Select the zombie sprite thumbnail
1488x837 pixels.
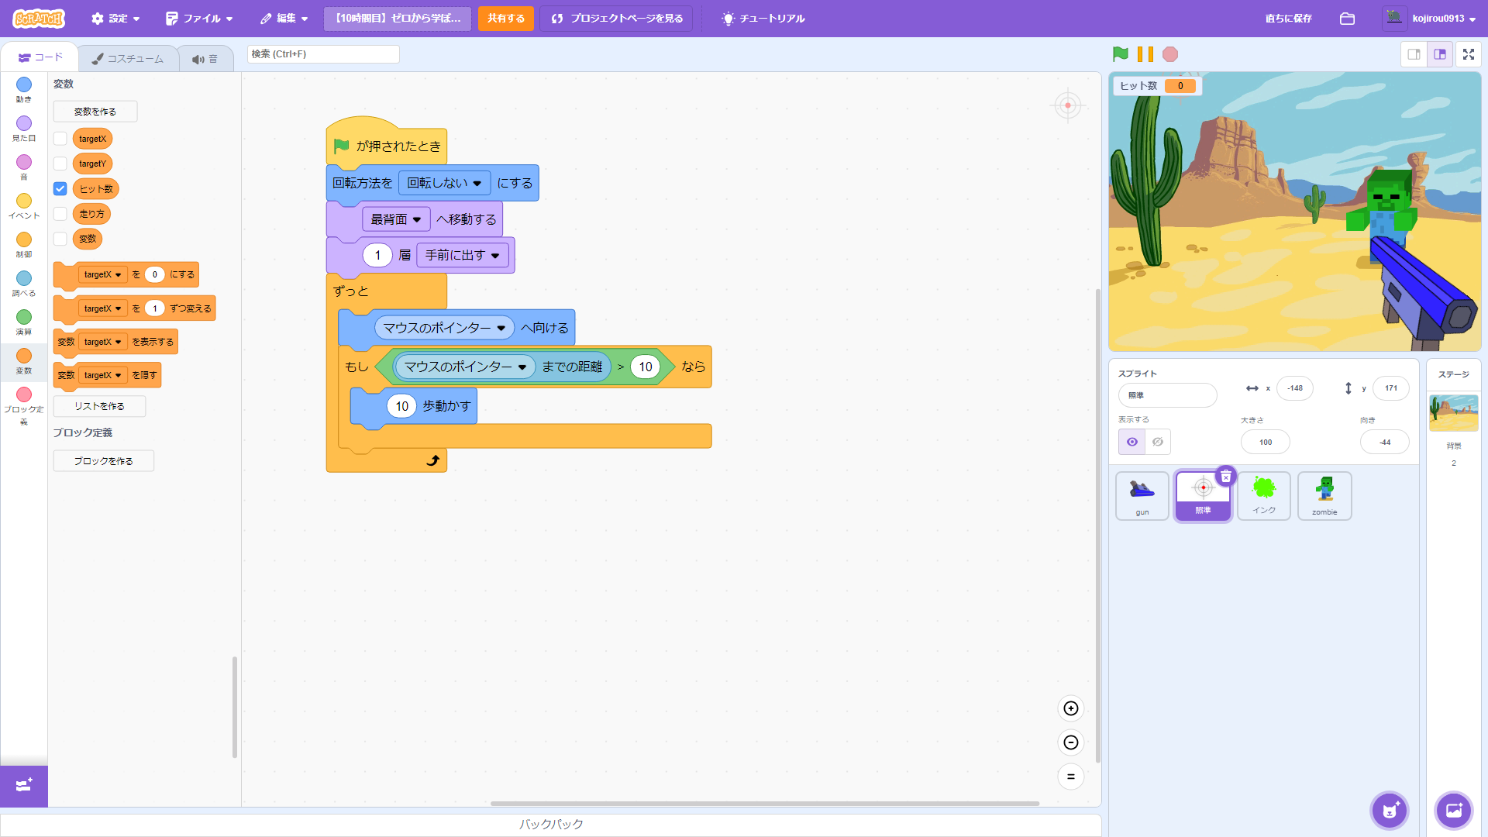point(1324,495)
